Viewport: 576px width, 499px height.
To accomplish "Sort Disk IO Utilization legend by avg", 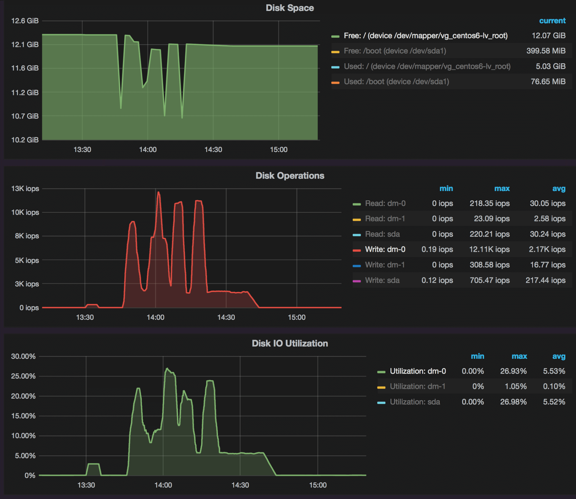I will tap(559, 356).
